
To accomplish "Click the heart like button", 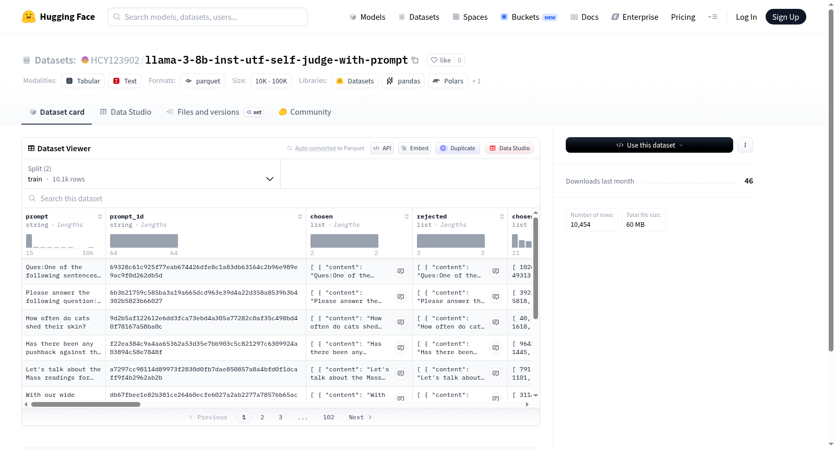I will 441,60.
